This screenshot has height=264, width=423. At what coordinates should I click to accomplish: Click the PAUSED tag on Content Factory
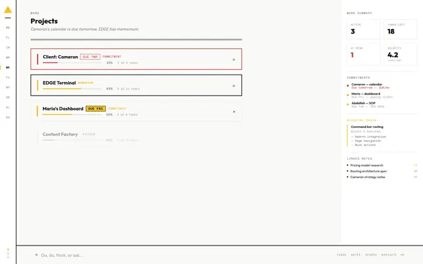(x=89, y=134)
